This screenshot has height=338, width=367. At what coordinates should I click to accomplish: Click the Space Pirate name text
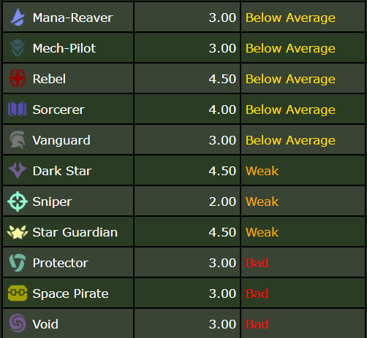(70, 293)
